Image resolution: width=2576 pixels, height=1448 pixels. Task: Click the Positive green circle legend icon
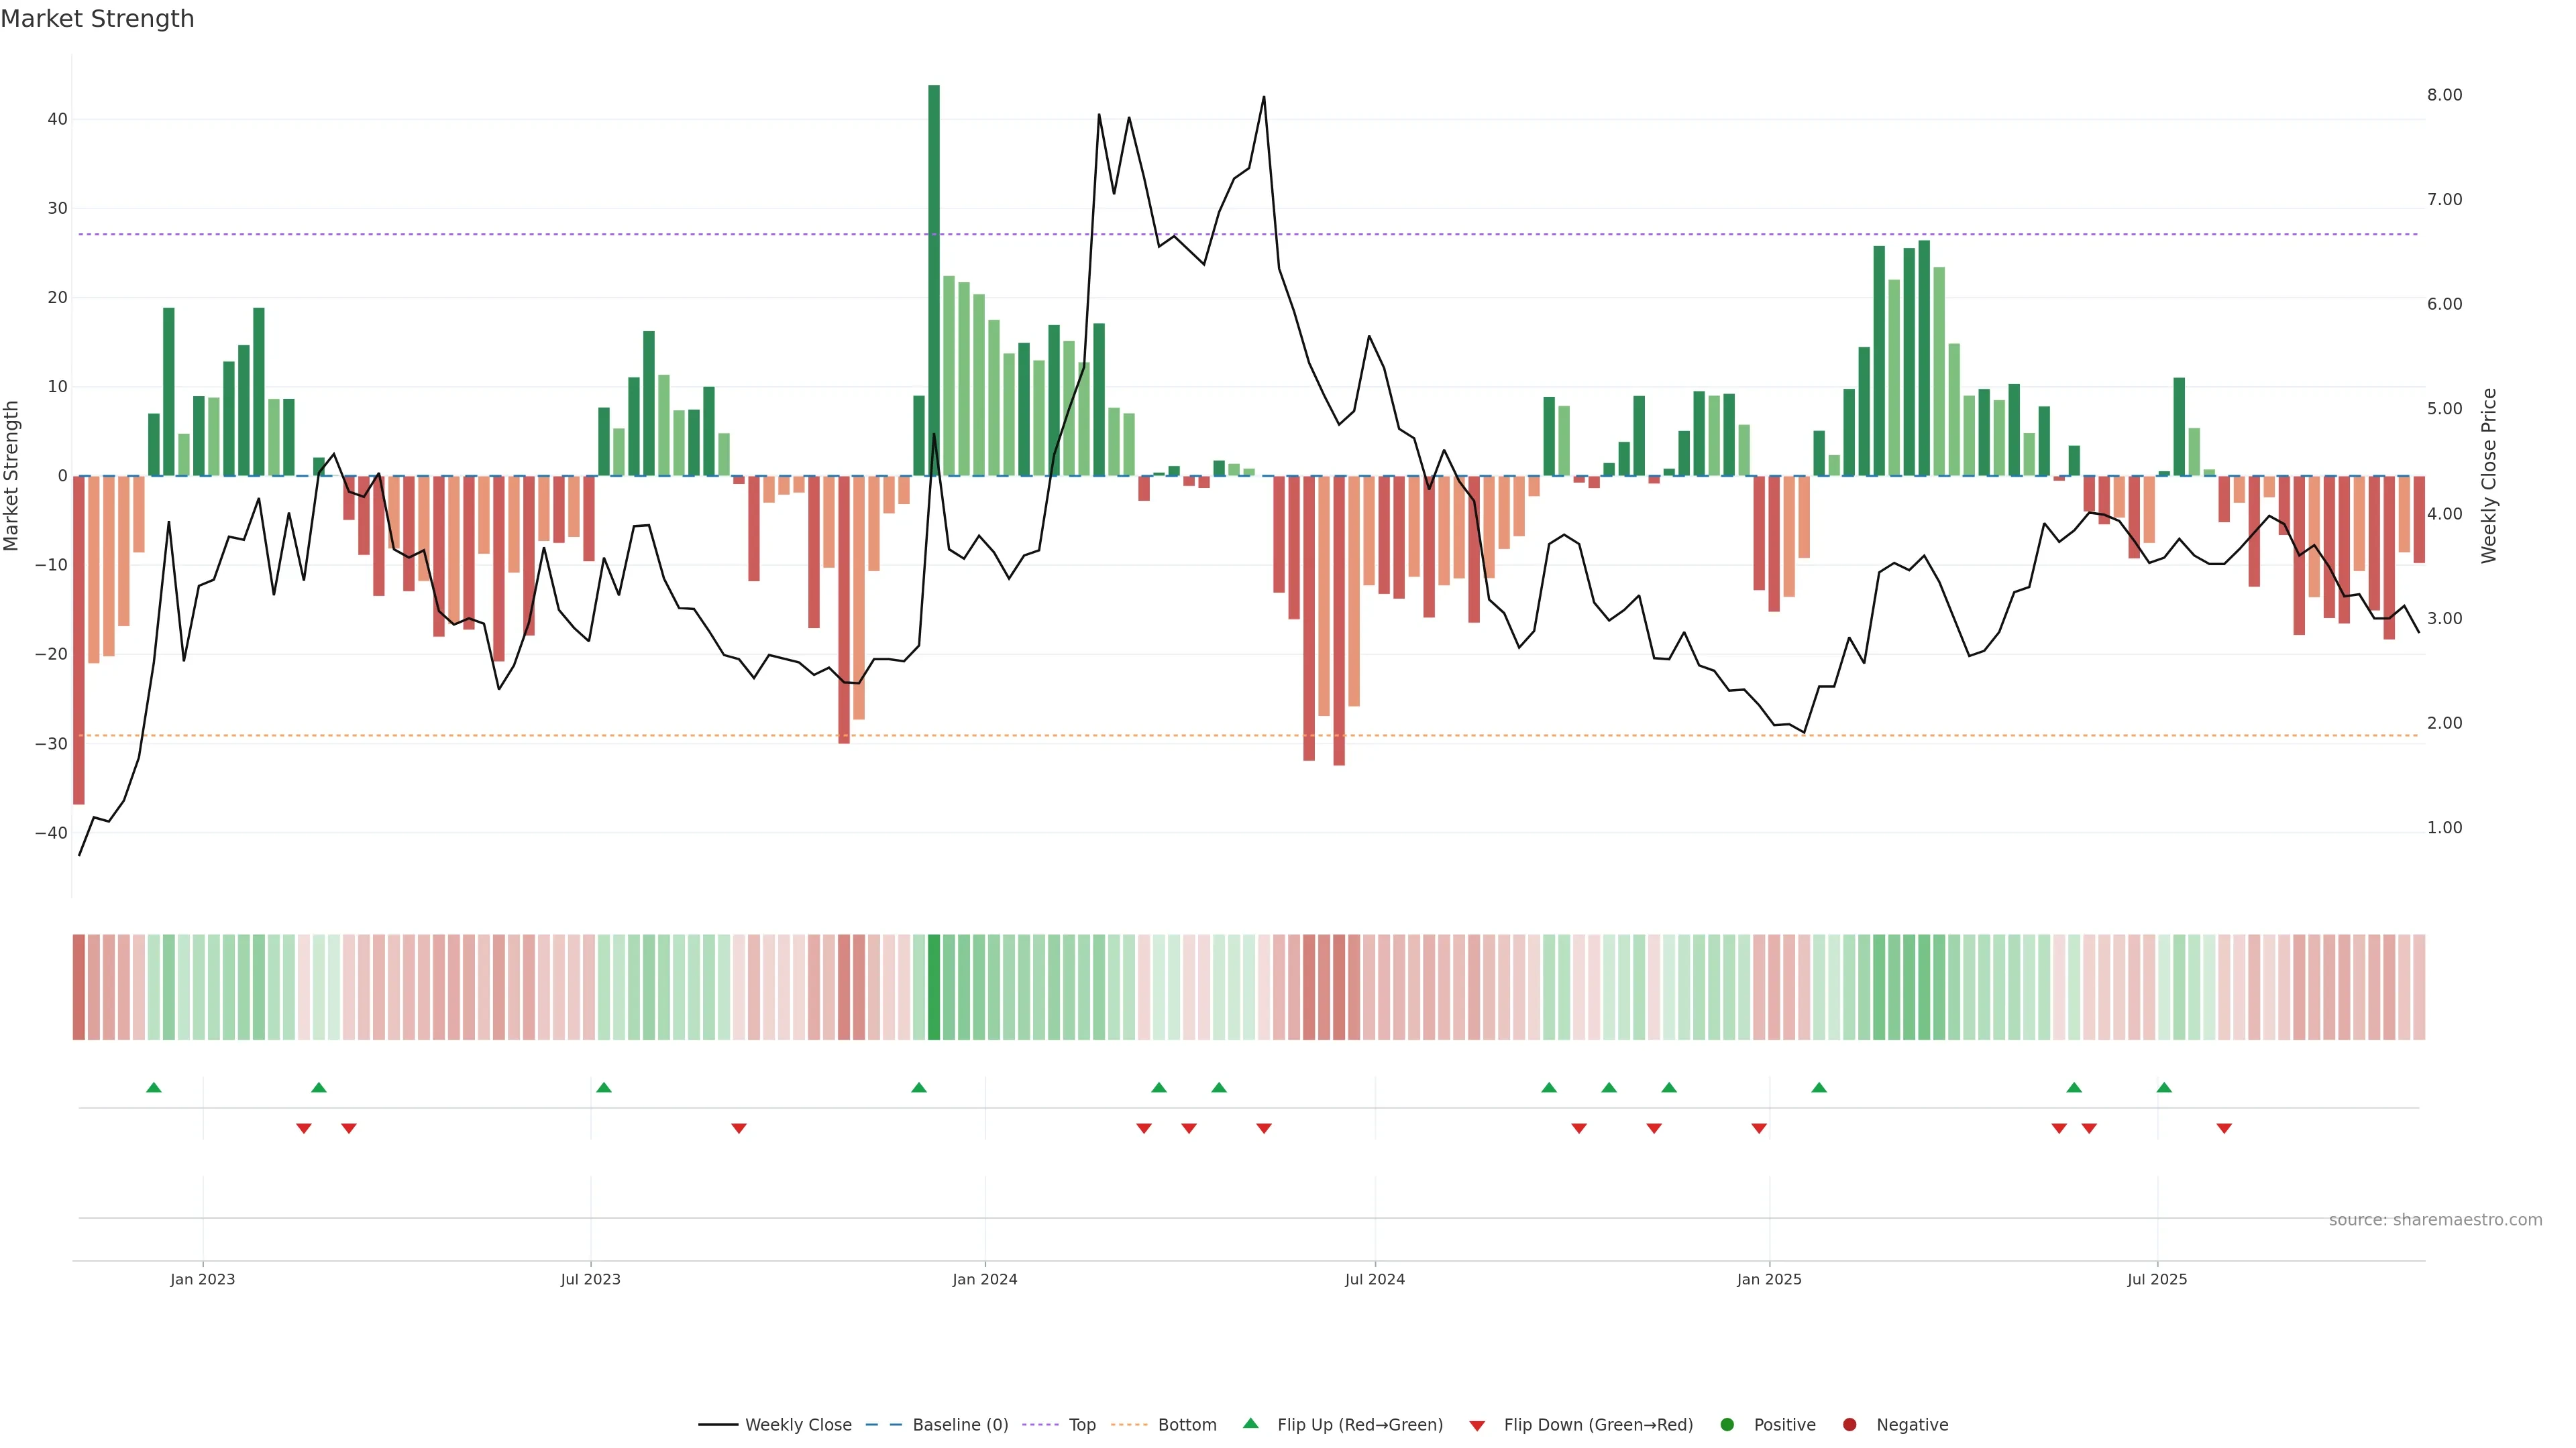click(1727, 1424)
